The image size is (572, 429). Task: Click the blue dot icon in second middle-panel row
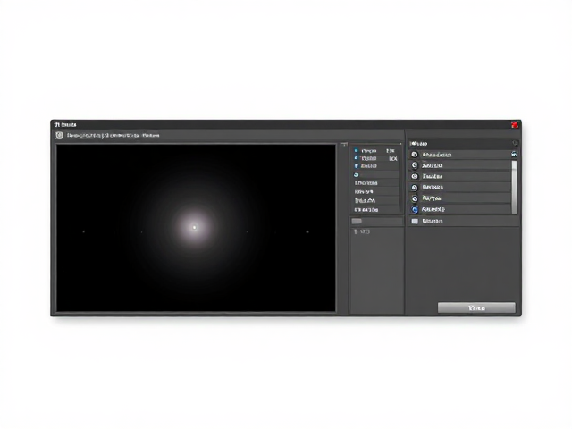[x=356, y=158]
